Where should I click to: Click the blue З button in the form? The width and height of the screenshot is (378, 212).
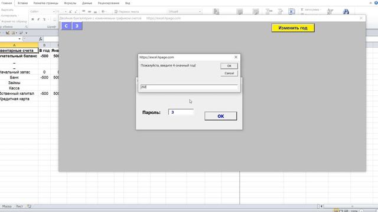[x=77, y=26]
